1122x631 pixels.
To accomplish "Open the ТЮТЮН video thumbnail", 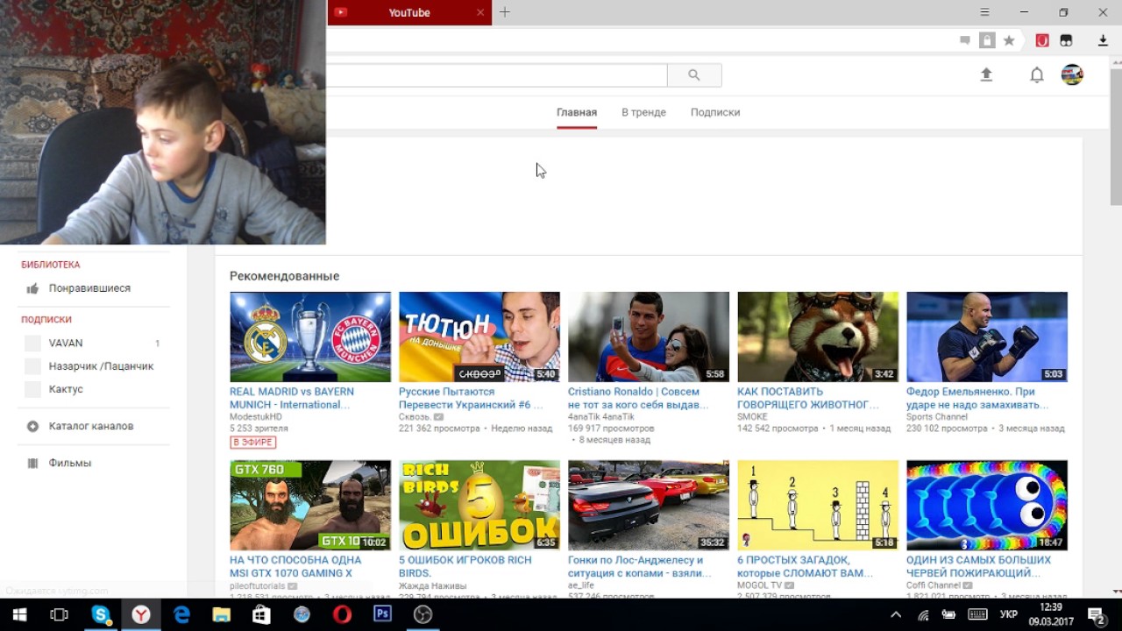I will click(x=479, y=337).
